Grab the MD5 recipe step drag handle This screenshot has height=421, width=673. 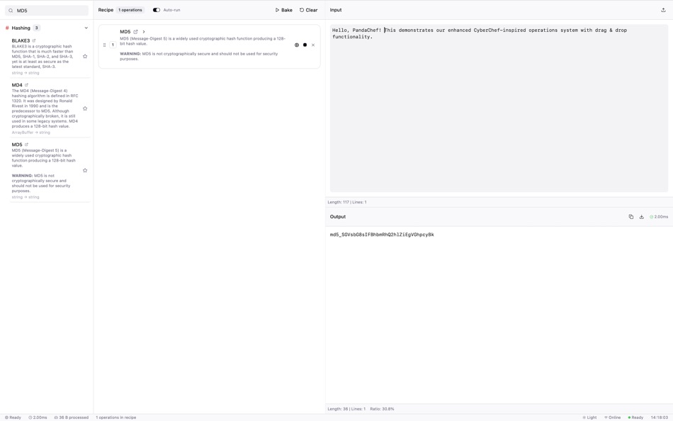pyautogui.click(x=104, y=45)
